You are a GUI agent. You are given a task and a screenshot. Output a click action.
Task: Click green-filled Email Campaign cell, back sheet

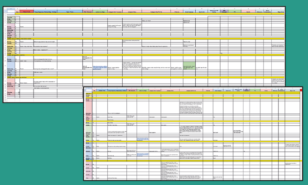[x=189, y=66]
